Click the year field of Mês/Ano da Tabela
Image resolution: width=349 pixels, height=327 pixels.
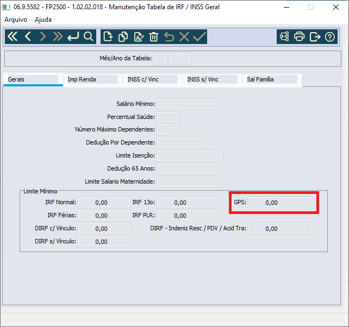(179, 59)
